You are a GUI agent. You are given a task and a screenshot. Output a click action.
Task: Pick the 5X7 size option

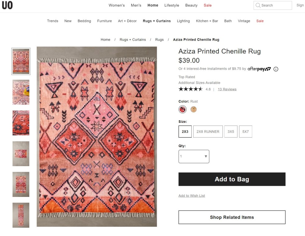click(x=245, y=131)
